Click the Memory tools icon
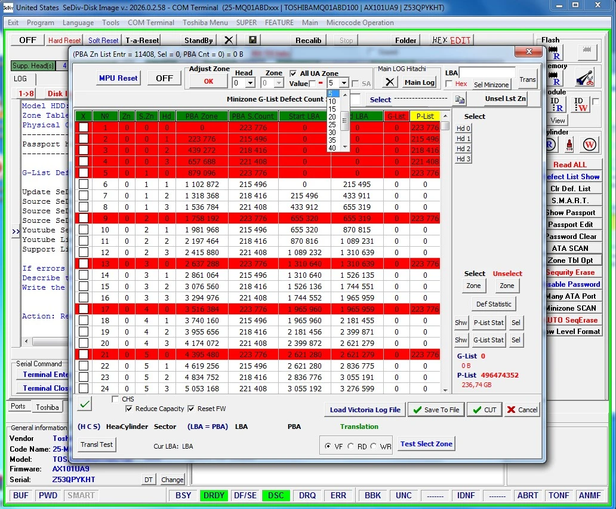The height and width of the screenshot is (509, 616). (x=586, y=78)
